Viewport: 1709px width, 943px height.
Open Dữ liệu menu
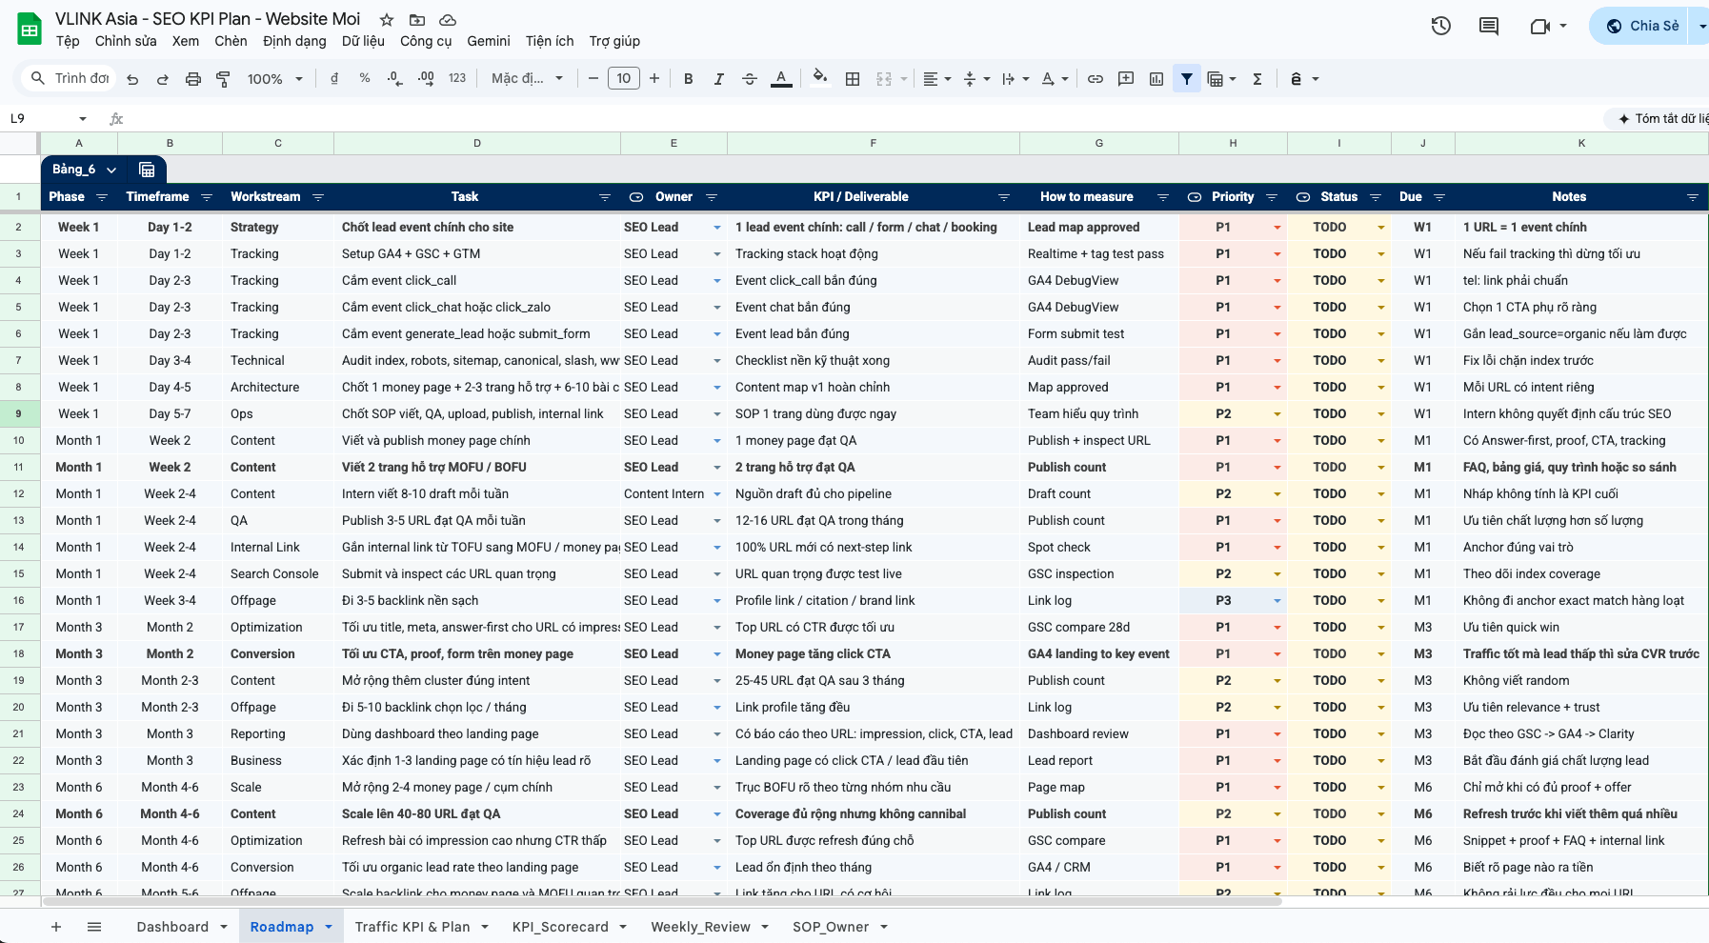(x=363, y=41)
